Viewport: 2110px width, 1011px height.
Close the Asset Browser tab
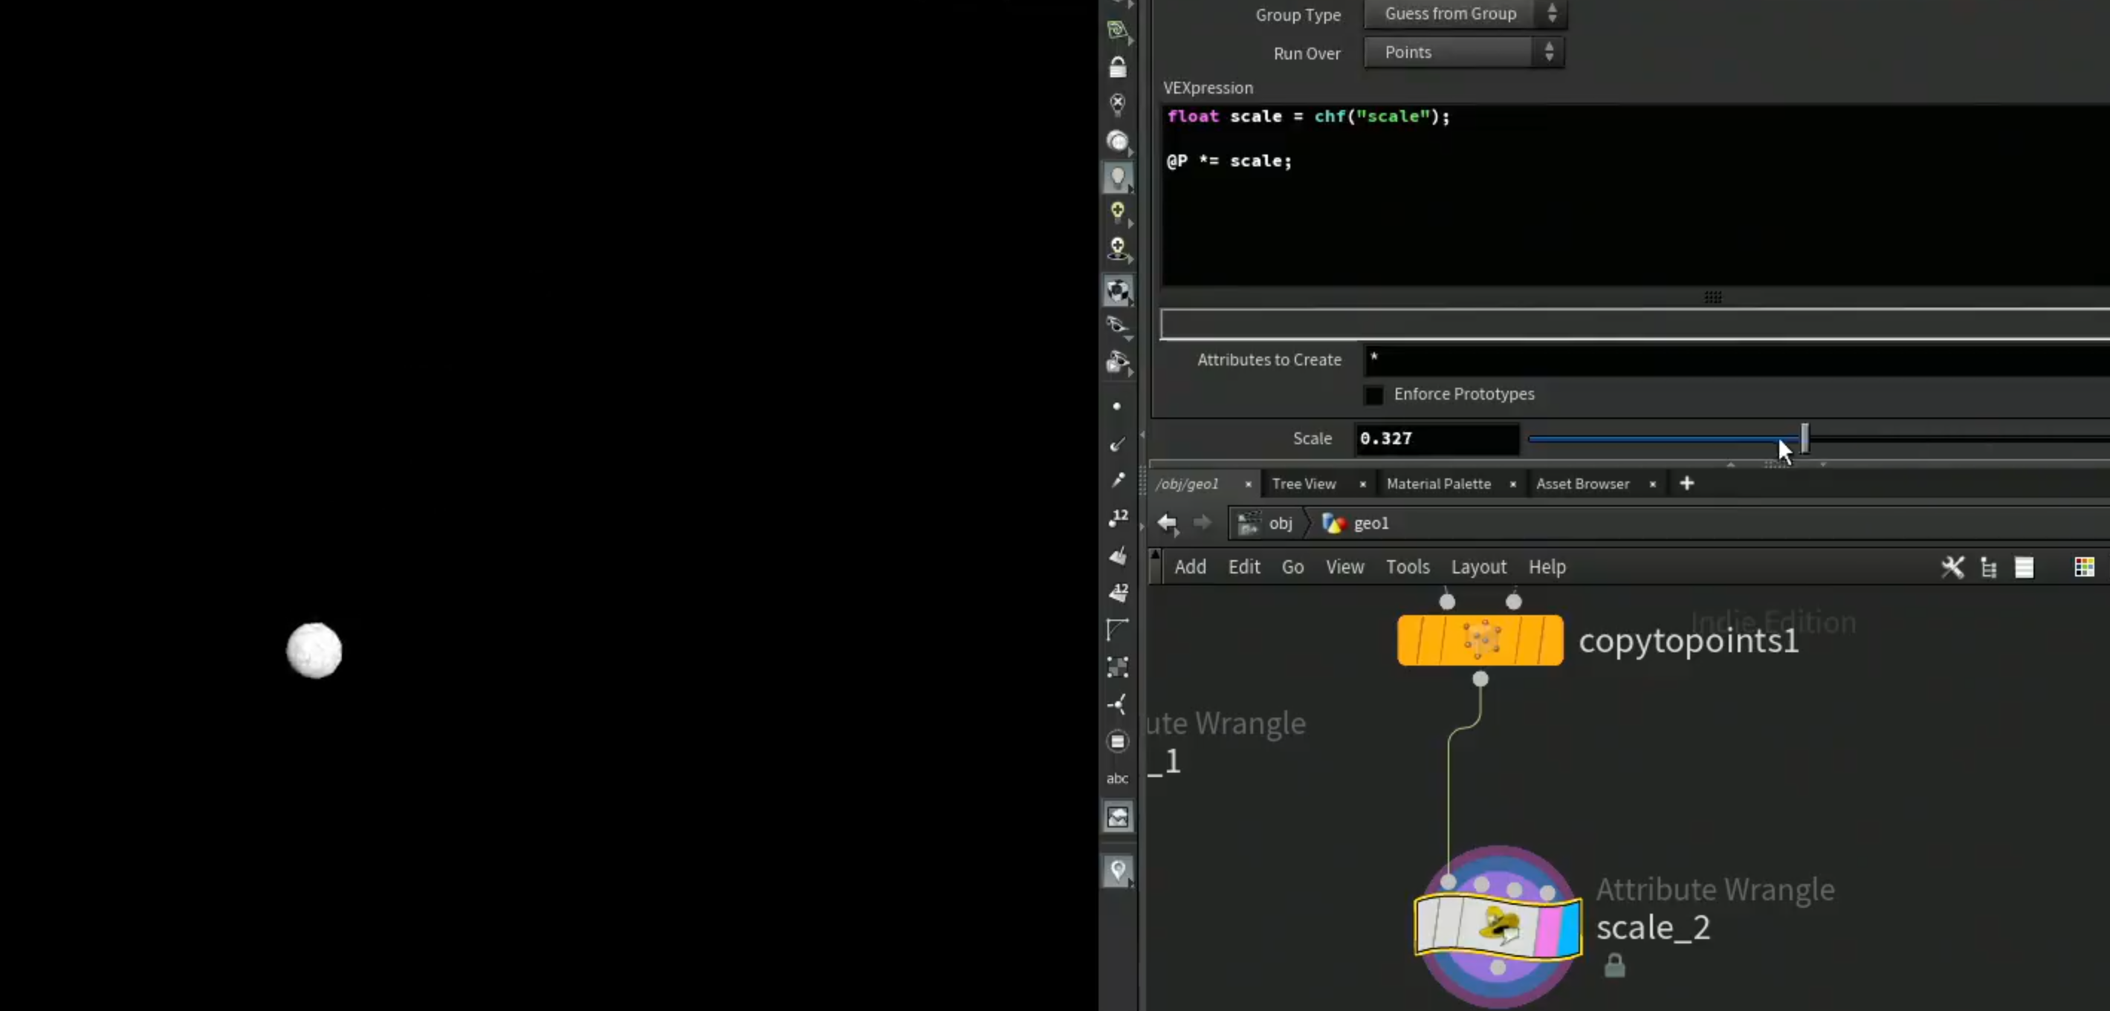pos(1652,484)
